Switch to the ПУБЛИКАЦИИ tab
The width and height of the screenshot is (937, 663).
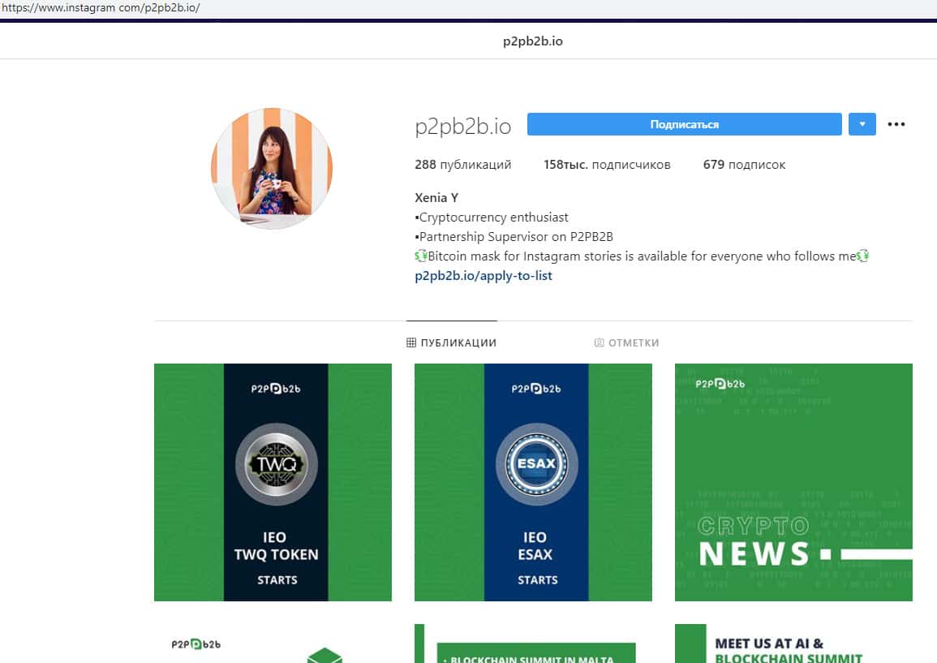451,342
